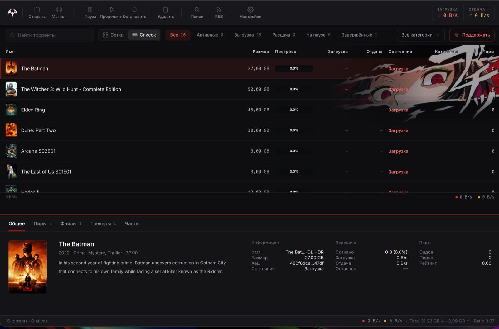Click the Arcane S02E01 cover icon
Viewport: 499px width, 329px height.
pos(11,151)
